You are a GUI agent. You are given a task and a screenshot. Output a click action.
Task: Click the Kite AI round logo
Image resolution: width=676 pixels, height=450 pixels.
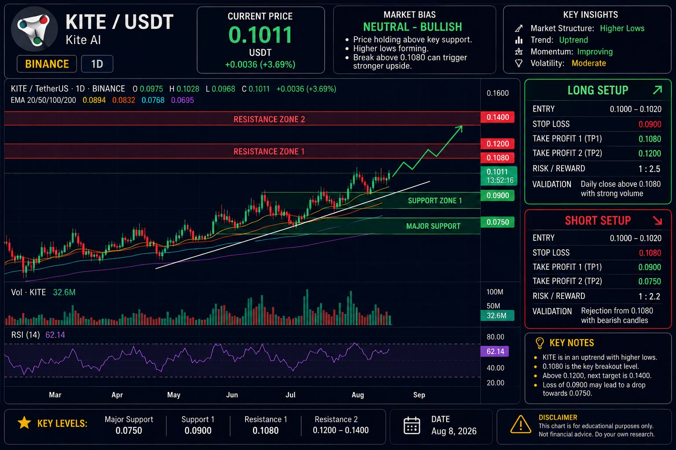(x=34, y=29)
